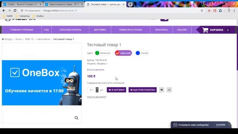Switch to the Редактирование товара tab
The height and width of the screenshot is (134, 238).
tap(64, 4)
